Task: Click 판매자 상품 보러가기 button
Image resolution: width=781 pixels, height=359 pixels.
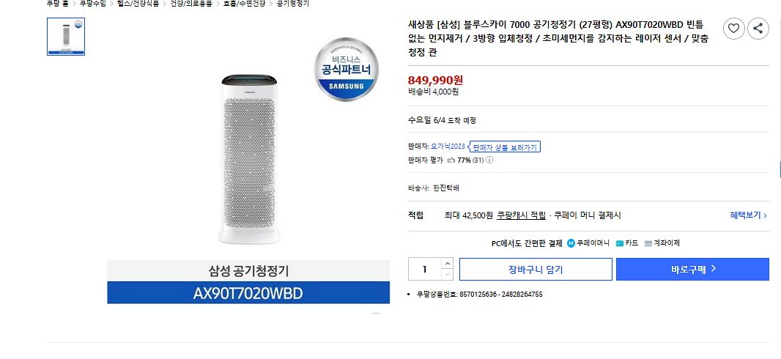Action: 505,147
